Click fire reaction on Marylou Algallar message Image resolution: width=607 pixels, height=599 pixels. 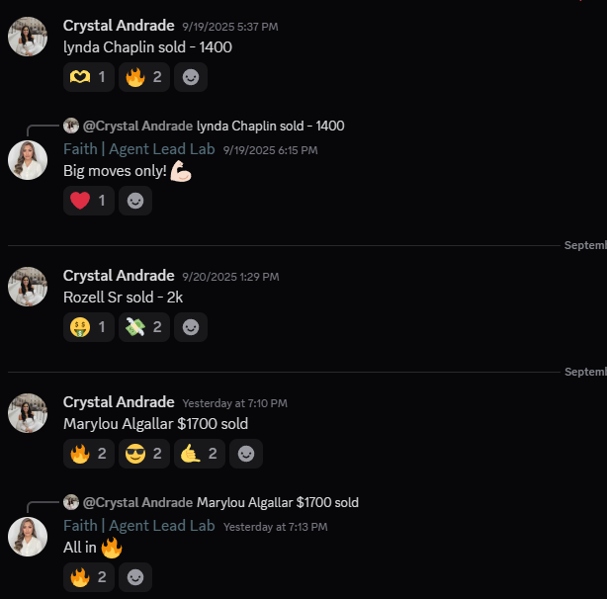click(88, 454)
